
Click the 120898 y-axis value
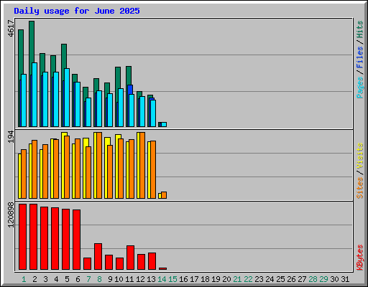[11, 215]
